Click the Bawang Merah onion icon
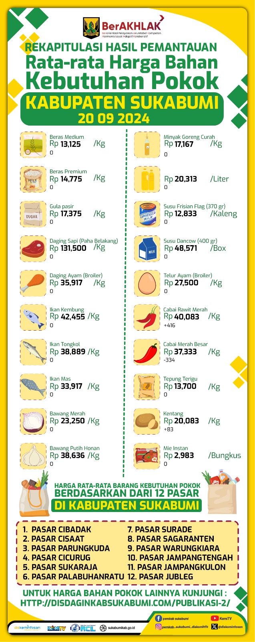 tap(33, 421)
